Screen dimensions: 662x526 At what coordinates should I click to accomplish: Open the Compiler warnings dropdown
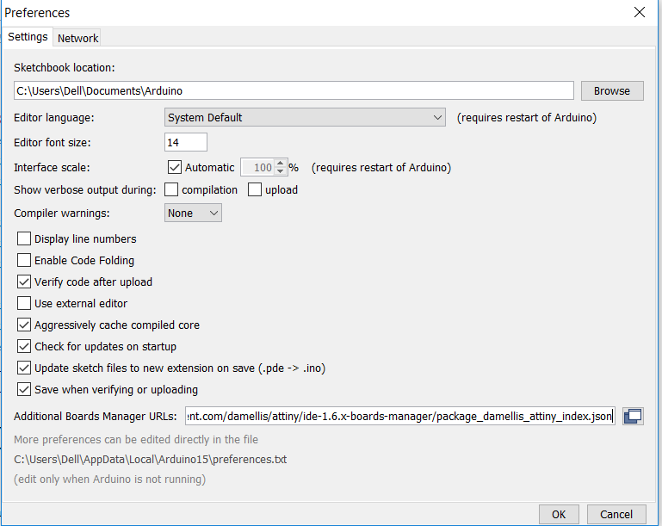click(x=193, y=213)
